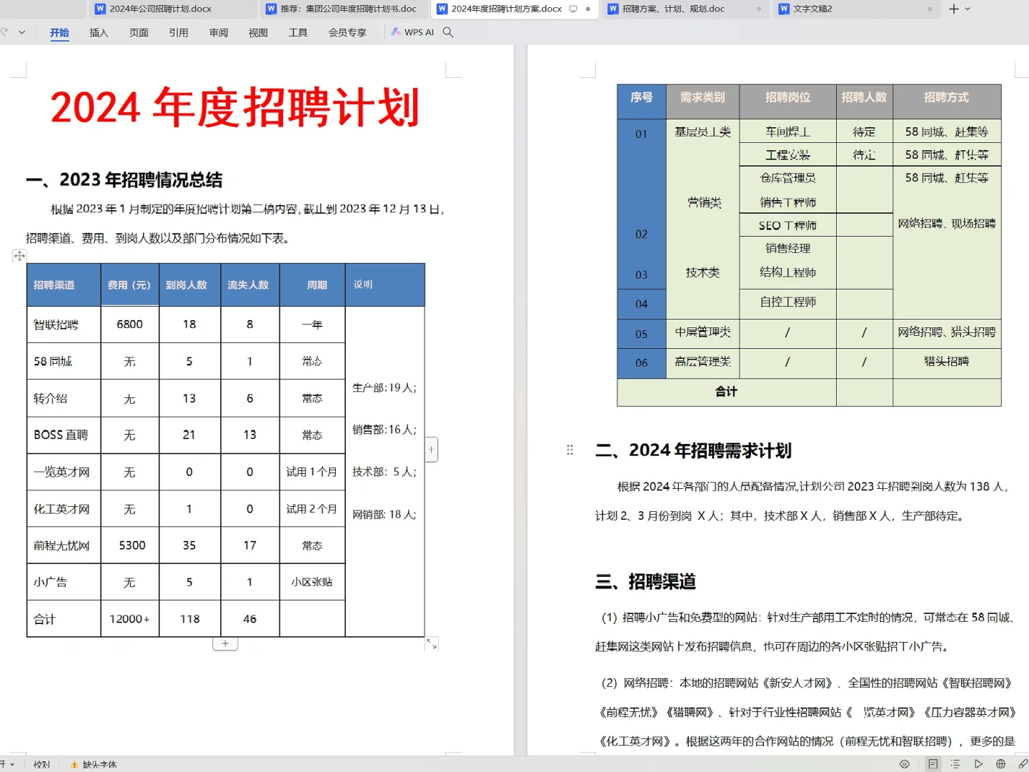Click the 中层管理类 category cell

[x=702, y=332]
